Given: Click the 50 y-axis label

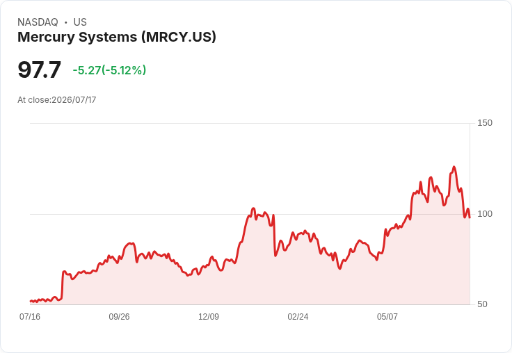Looking at the screenshot, I should tap(482, 304).
